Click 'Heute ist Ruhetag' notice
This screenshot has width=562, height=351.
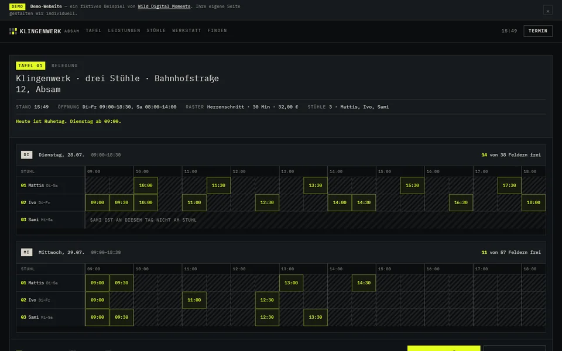(x=68, y=122)
